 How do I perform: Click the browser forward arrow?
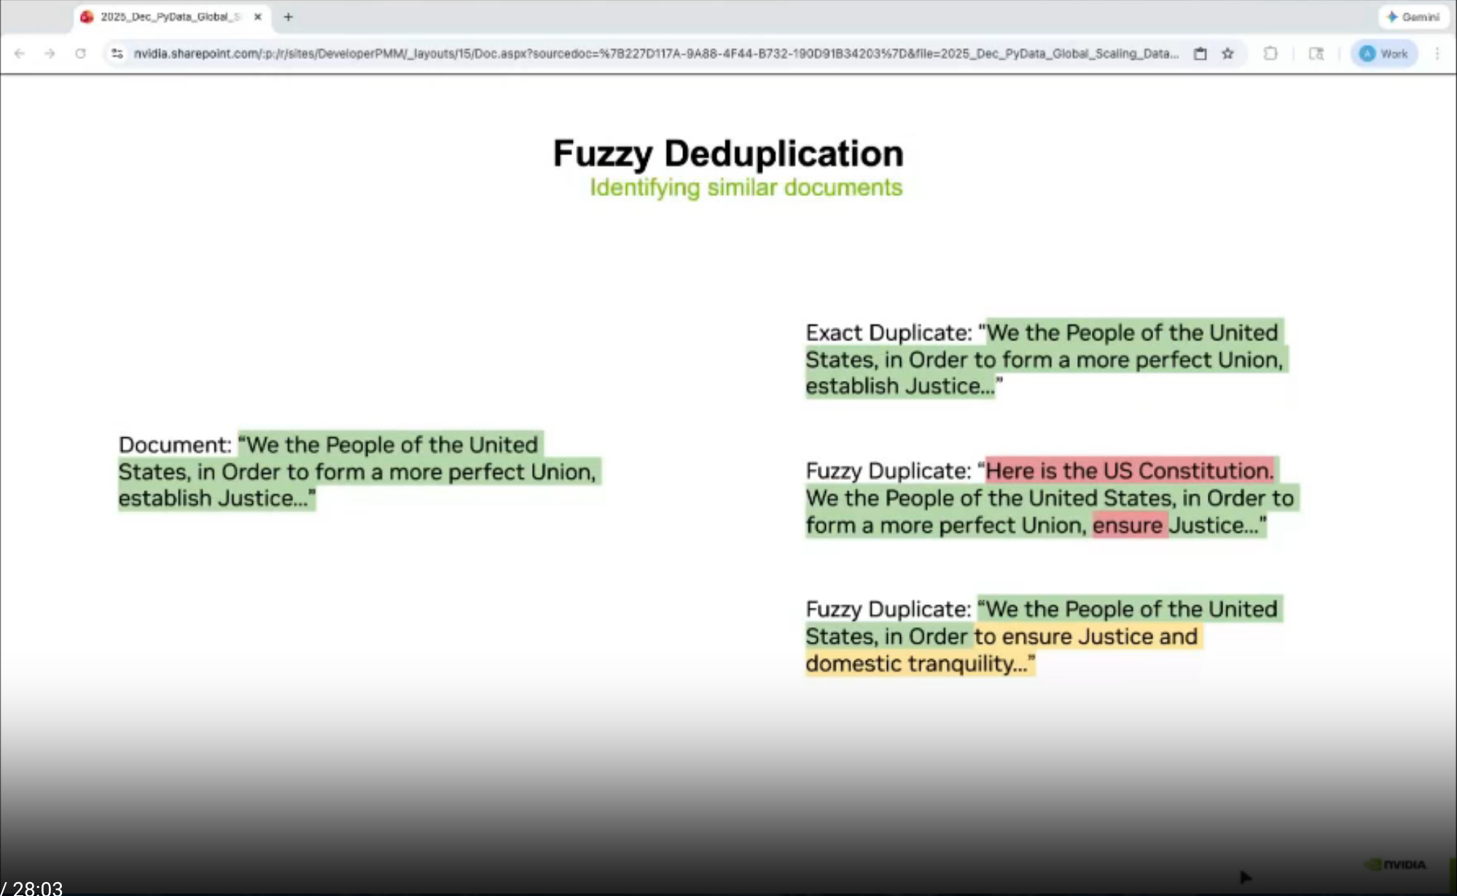tap(50, 54)
